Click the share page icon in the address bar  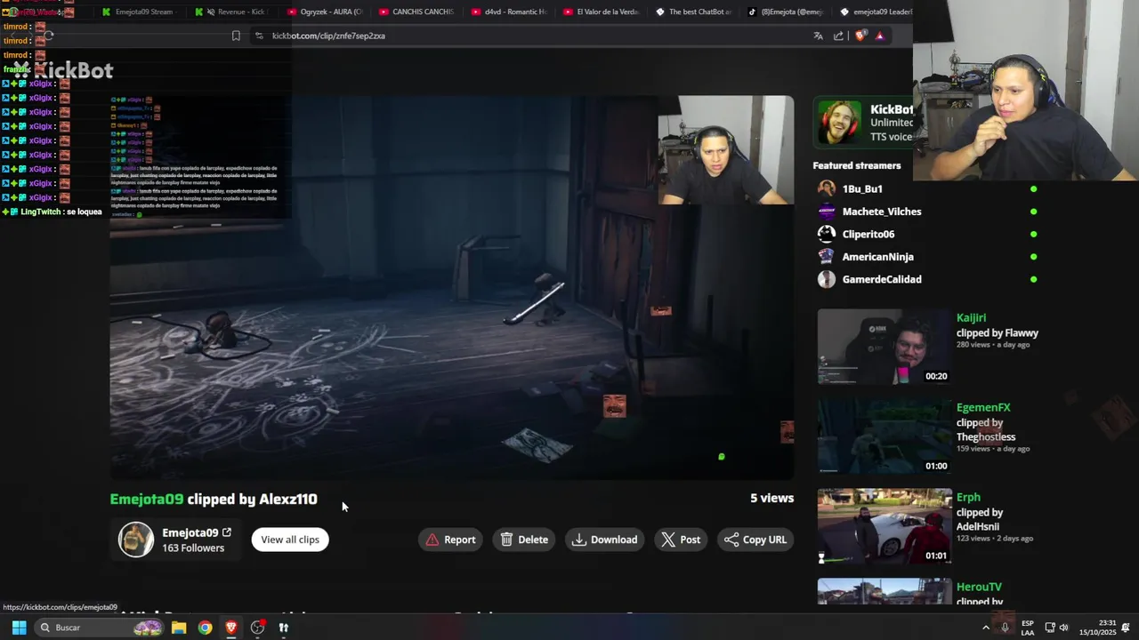point(838,36)
